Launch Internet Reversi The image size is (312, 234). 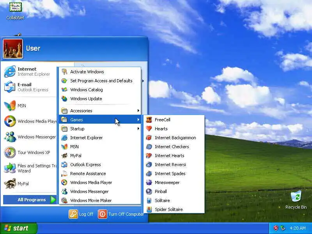tap(174, 165)
